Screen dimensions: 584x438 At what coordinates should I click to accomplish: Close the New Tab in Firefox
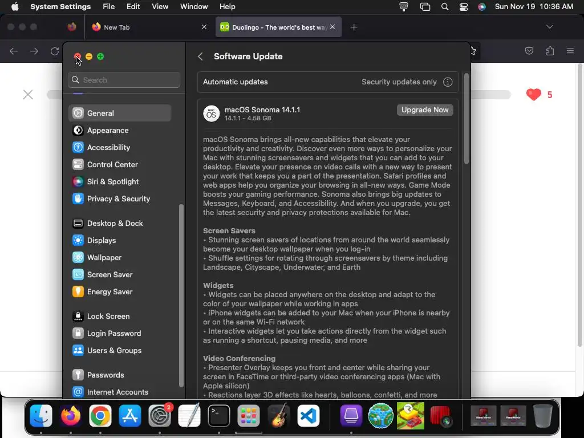tap(204, 27)
